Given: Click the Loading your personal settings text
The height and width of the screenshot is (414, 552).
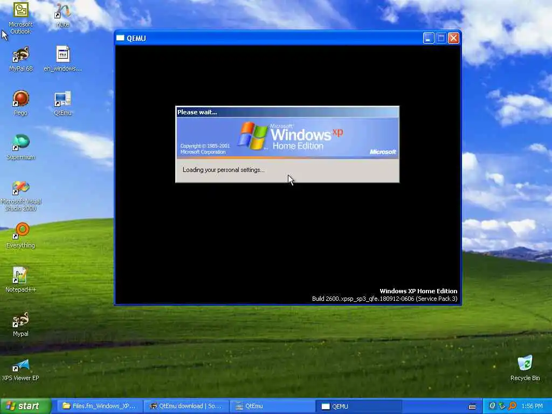Looking at the screenshot, I should 224,170.
